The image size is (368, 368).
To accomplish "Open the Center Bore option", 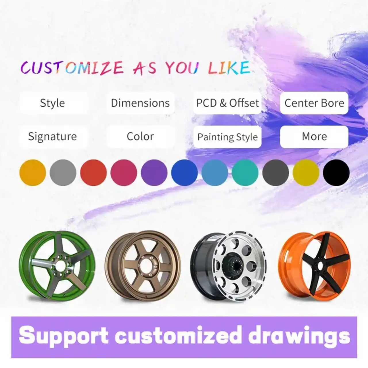I will tap(314, 103).
